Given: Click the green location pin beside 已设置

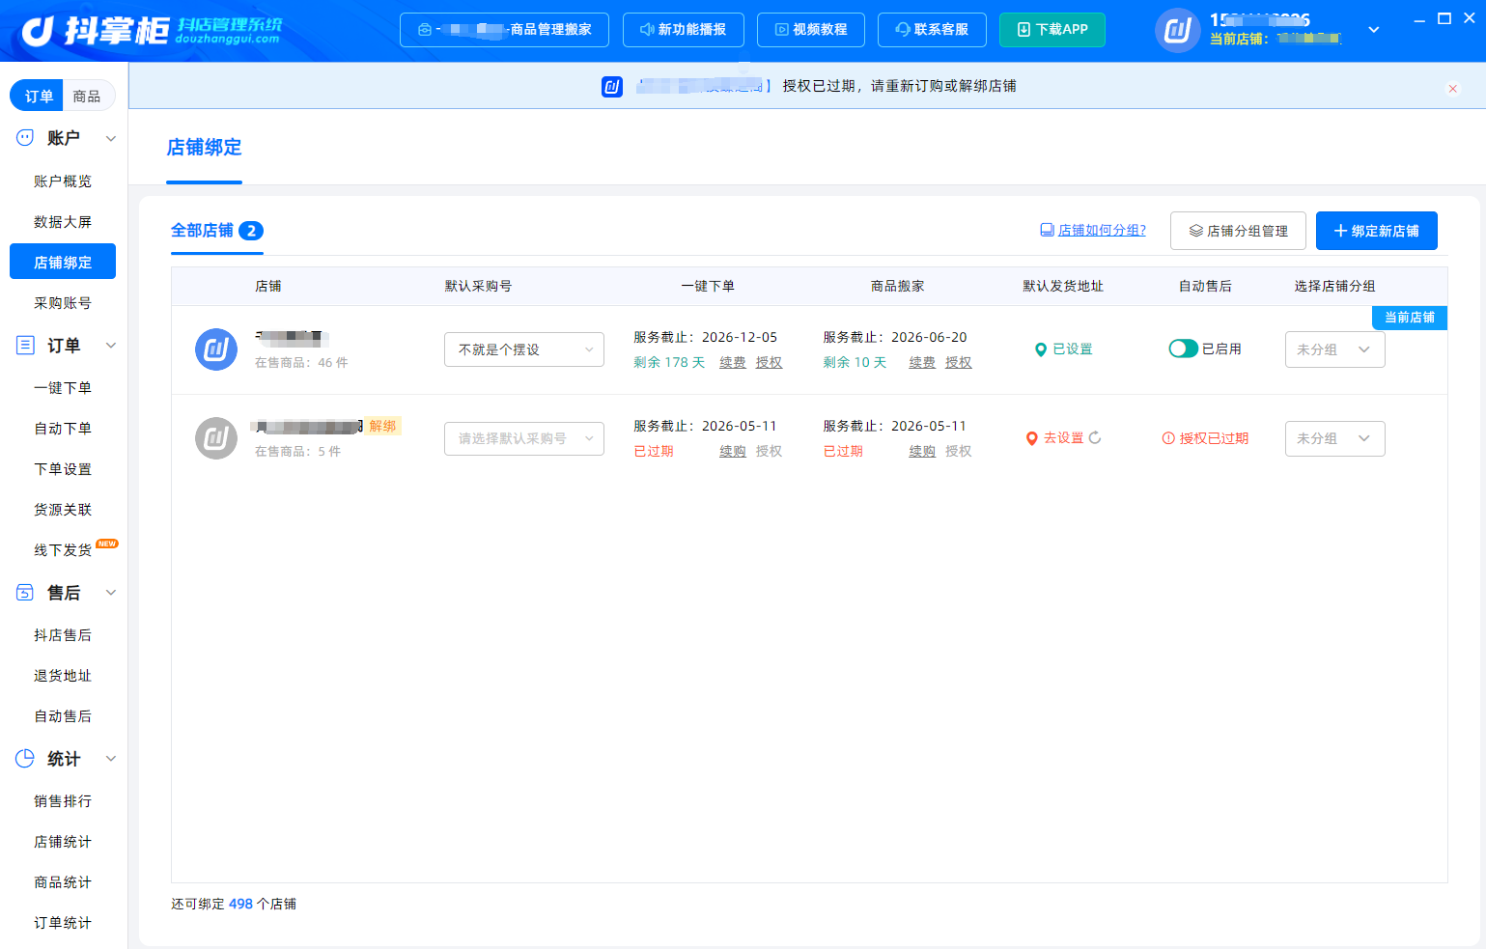Looking at the screenshot, I should click(x=1041, y=349).
